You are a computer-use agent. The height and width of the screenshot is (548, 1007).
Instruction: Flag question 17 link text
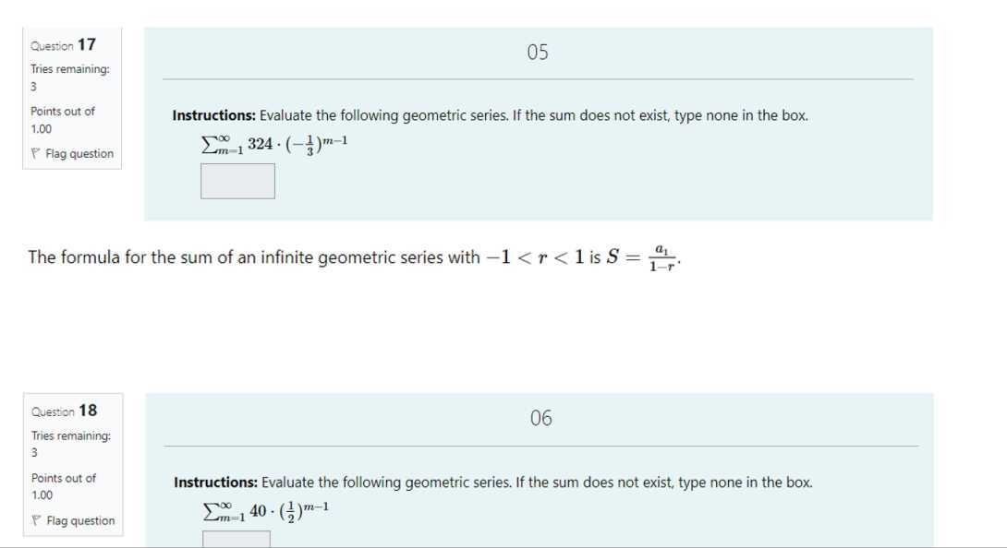coord(79,154)
